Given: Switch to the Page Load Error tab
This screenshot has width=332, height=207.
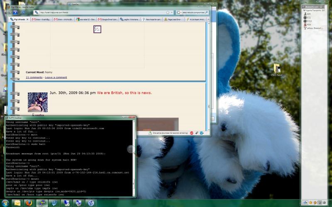Looking at the screenshot, I should click(x=173, y=19).
